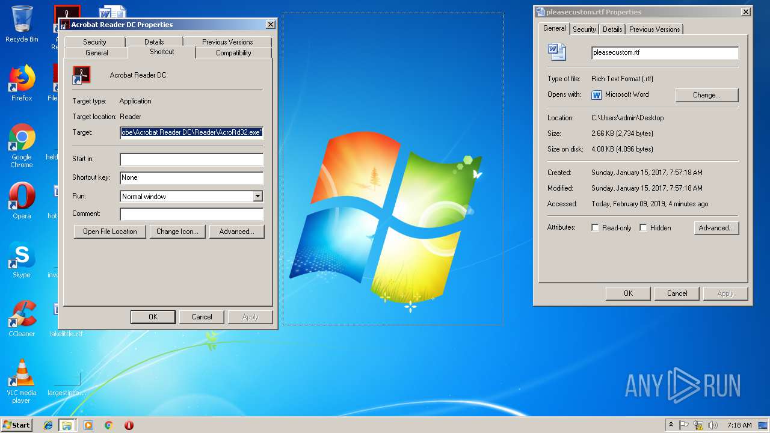Click Advanced... in Acrobat Reader shortcut dialog
The width and height of the screenshot is (770, 433).
tap(236, 232)
